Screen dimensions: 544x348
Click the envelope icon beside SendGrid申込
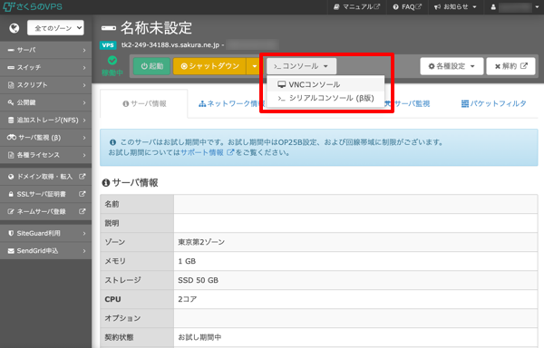[11, 251]
